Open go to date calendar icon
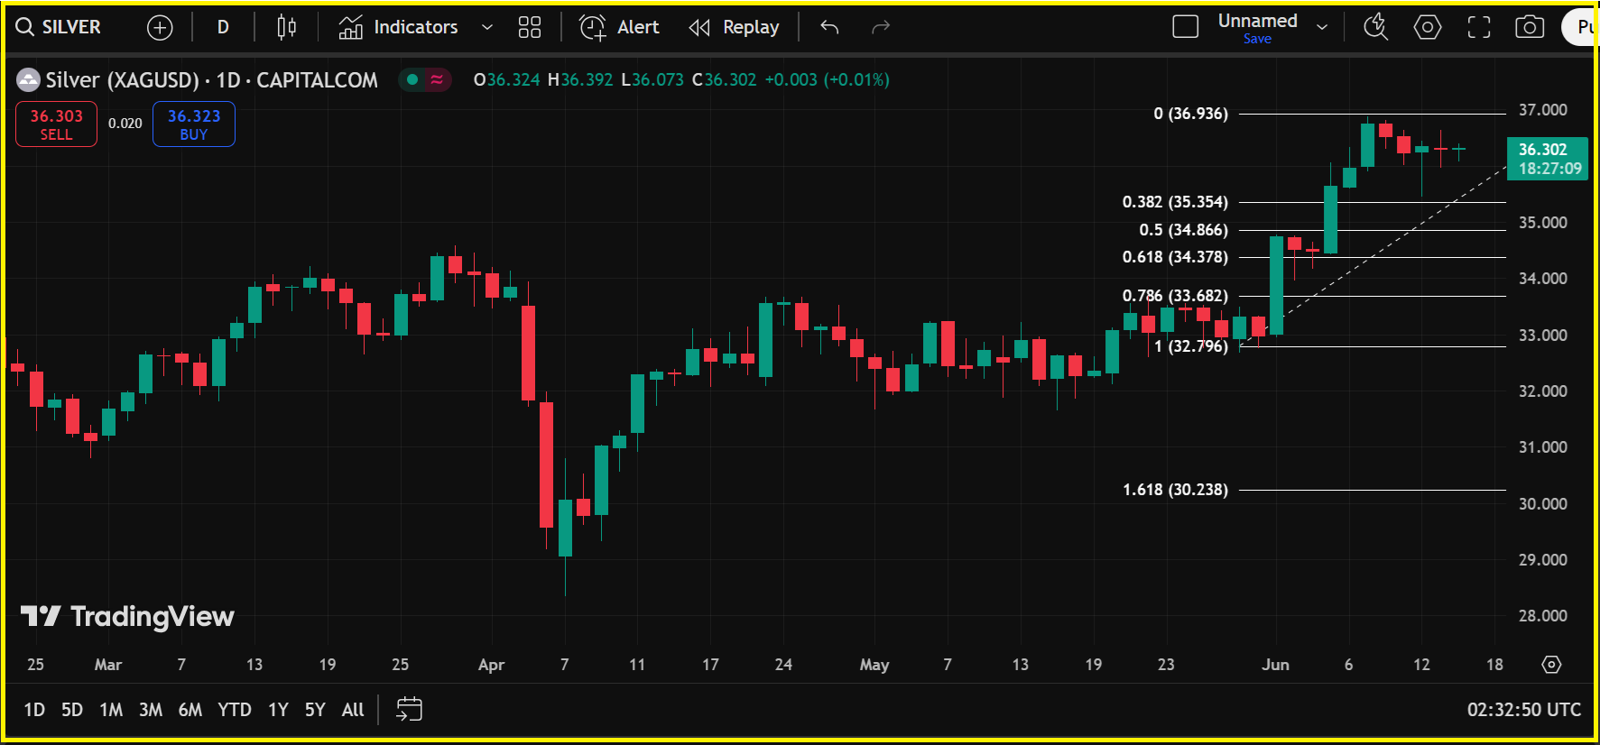The height and width of the screenshot is (745, 1600). [x=409, y=710]
